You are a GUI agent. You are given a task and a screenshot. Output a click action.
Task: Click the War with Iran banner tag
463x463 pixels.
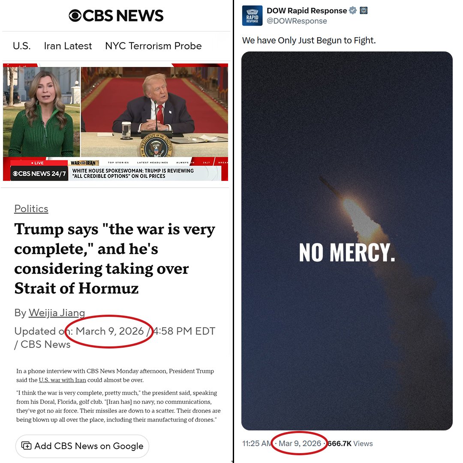point(83,163)
